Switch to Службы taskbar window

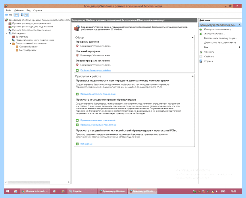pos(82,191)
